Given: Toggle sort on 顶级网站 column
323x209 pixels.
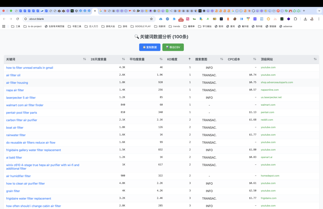Looking at the screenshot, I should pos(315,59).
